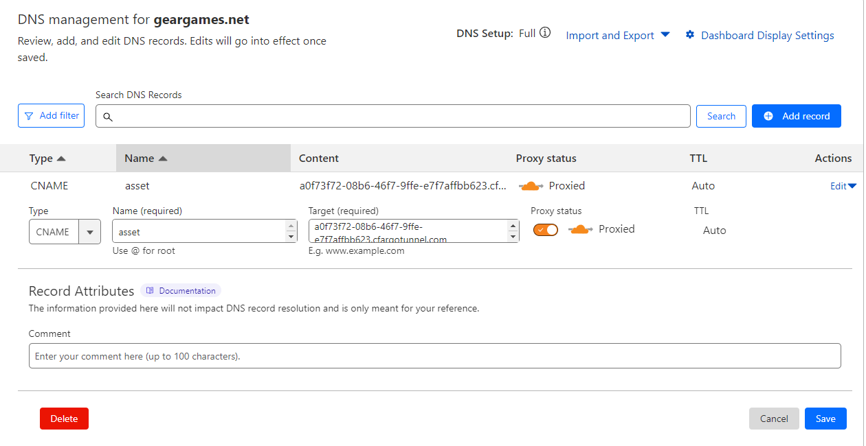The height and width of the screenshot is (446, 866).
Task: Click the funnel icon on Add filter
Action: point(29,116)
